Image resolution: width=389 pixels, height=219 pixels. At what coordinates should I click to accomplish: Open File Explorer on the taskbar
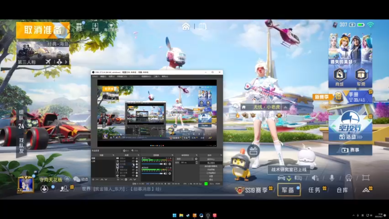(x=181, y=215)
